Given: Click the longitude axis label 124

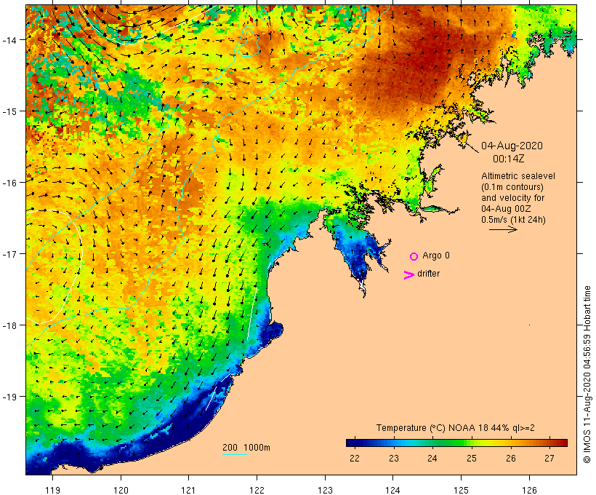Looking at the screenshot, I should pos(393,490).
